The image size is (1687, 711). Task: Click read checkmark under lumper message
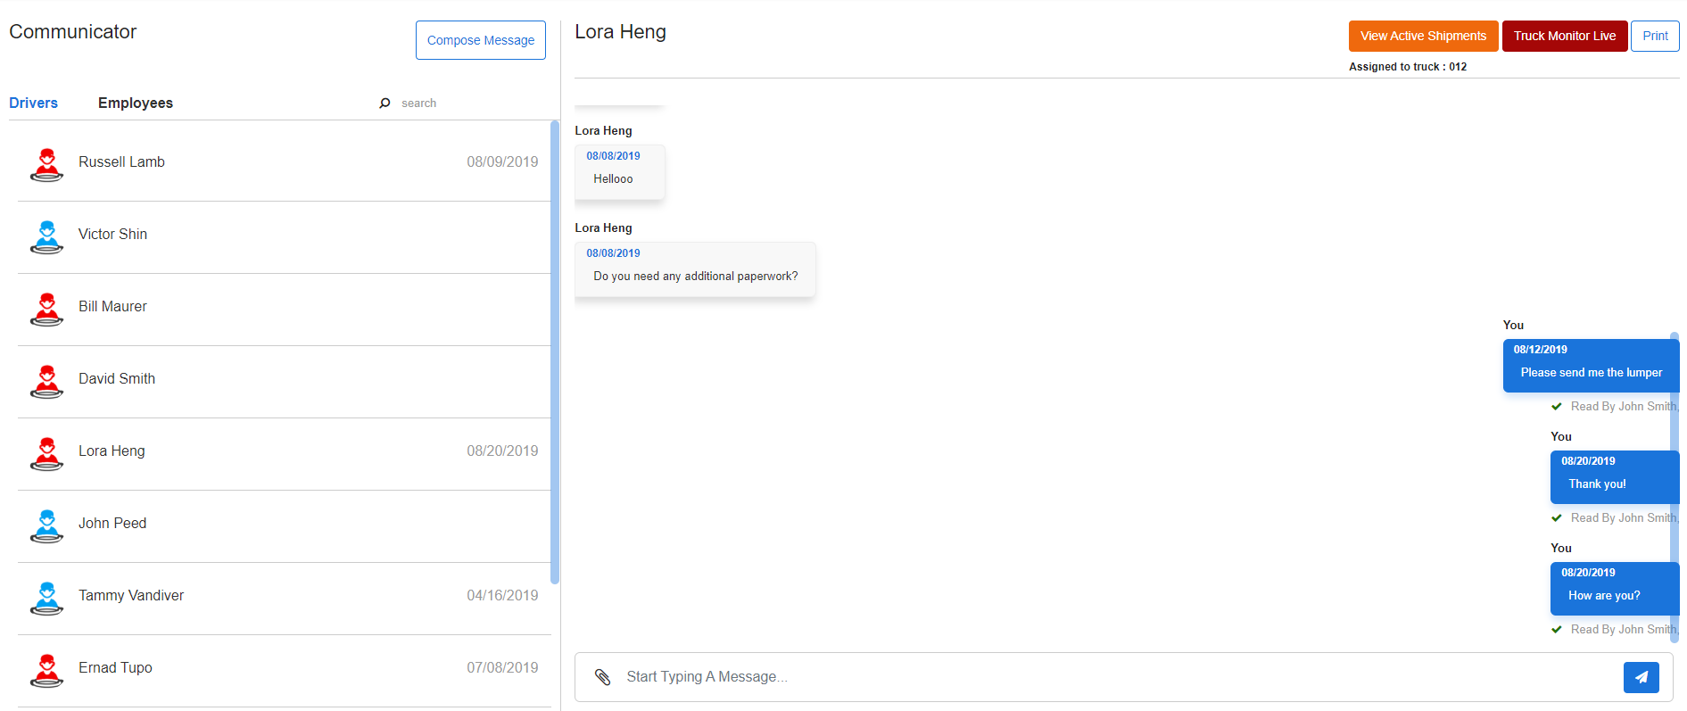tap(1557, 407)
